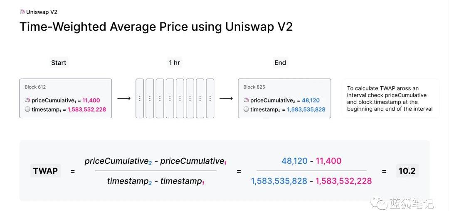
Task: Click the arrow after the Block 612 box
Action: click(x=124, y=99)
